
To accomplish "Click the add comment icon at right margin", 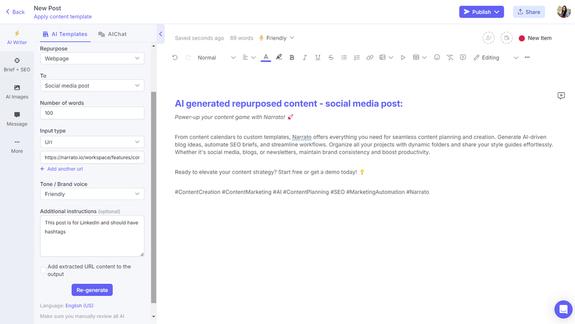I will [x=561, y=96].
